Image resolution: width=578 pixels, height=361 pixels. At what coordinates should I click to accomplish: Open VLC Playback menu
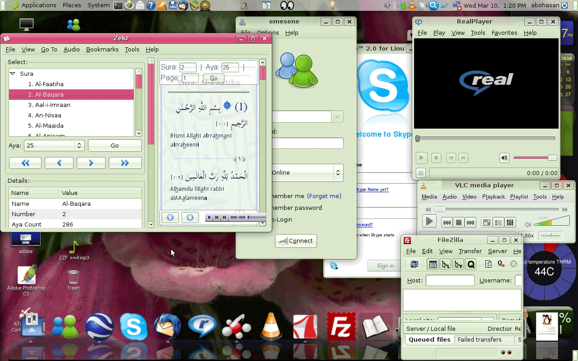point(494,197)
